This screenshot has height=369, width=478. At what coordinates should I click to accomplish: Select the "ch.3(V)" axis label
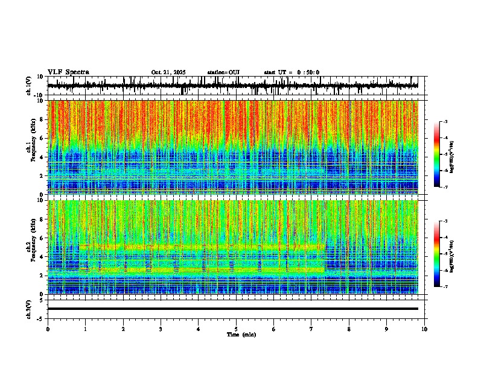pos(29,309)
